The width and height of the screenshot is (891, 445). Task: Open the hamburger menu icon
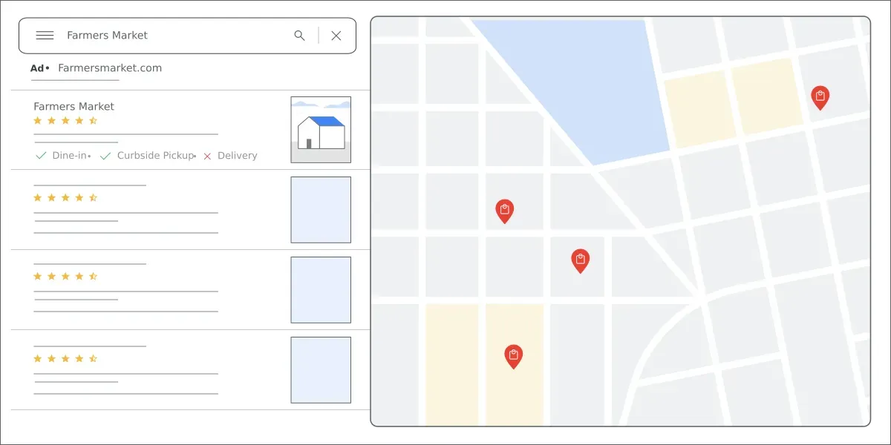coord(45,35)
